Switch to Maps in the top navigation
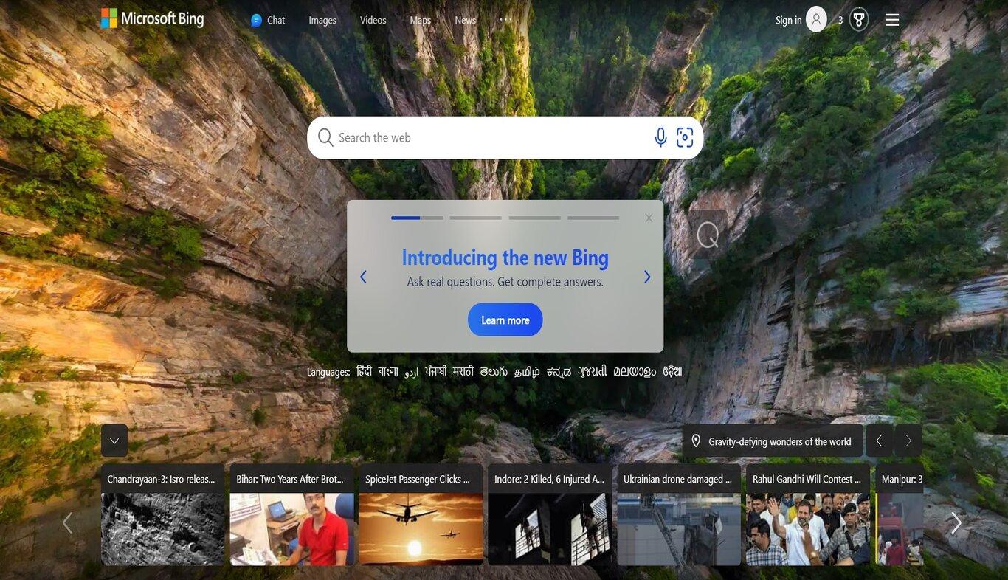This screenshot has height=580, width=1008. pyautogui.click(x=420, y=20)
